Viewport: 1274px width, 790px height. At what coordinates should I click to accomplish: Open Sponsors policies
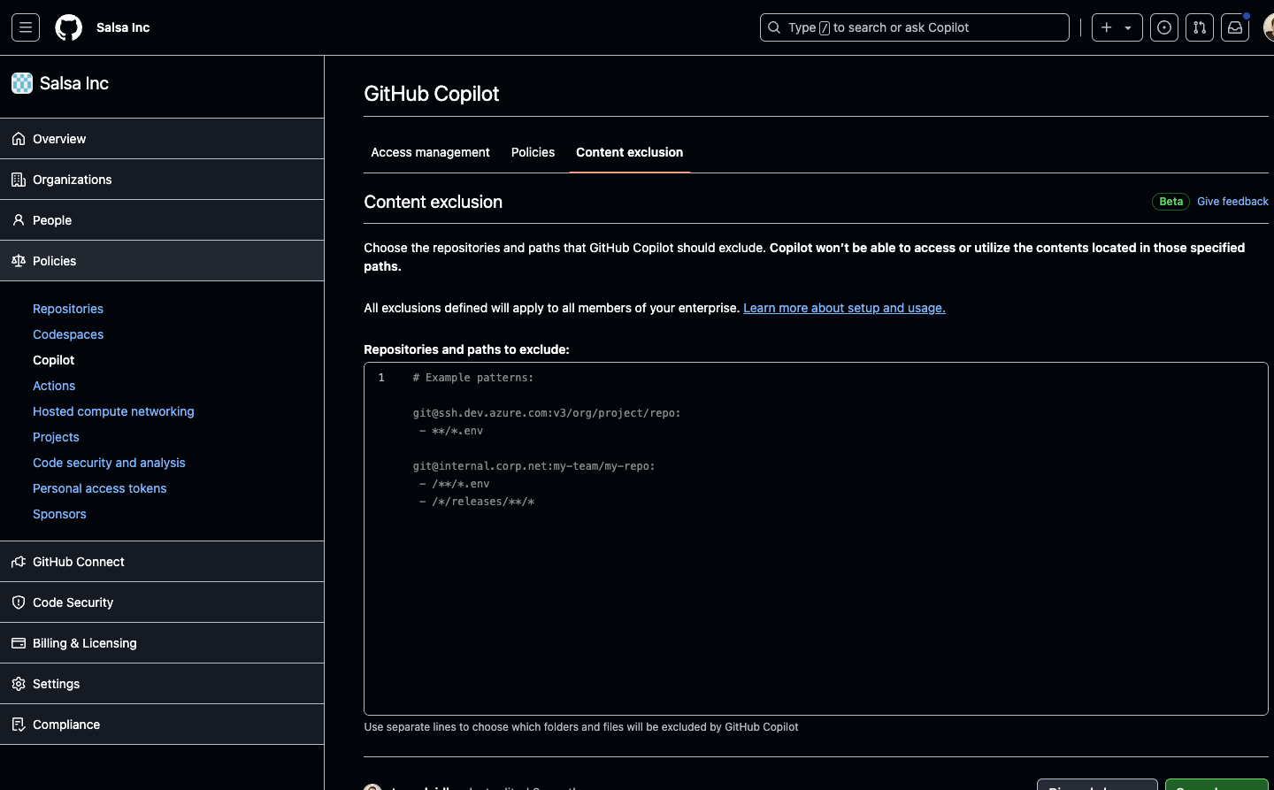point(59,514)
